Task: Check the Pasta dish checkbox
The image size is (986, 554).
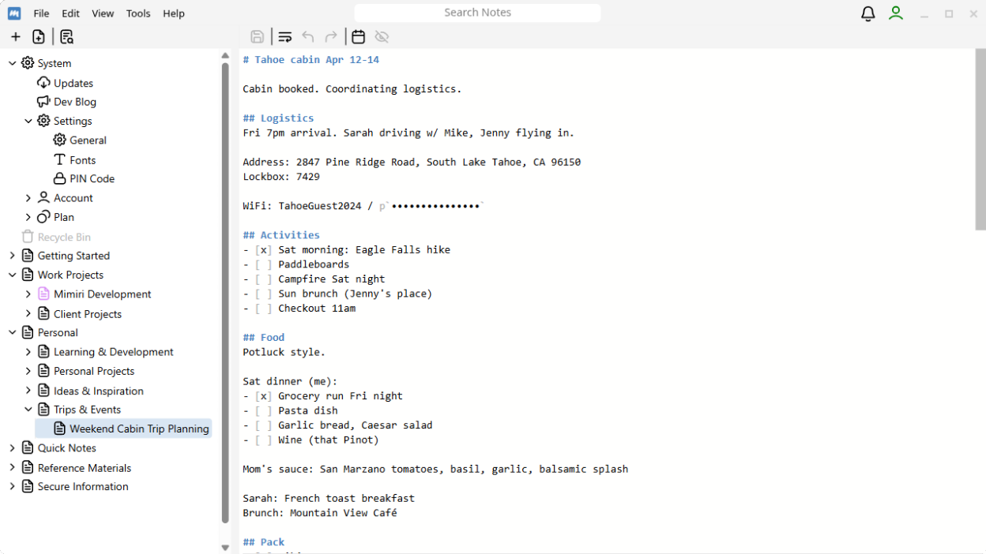Action: [x=264, y=410]
